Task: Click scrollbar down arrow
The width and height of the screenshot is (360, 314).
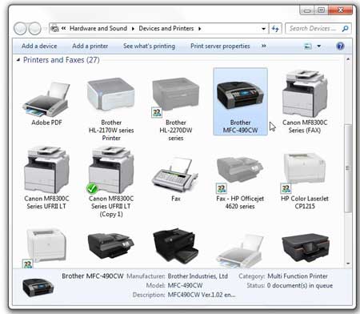Action: pos(348,264)
